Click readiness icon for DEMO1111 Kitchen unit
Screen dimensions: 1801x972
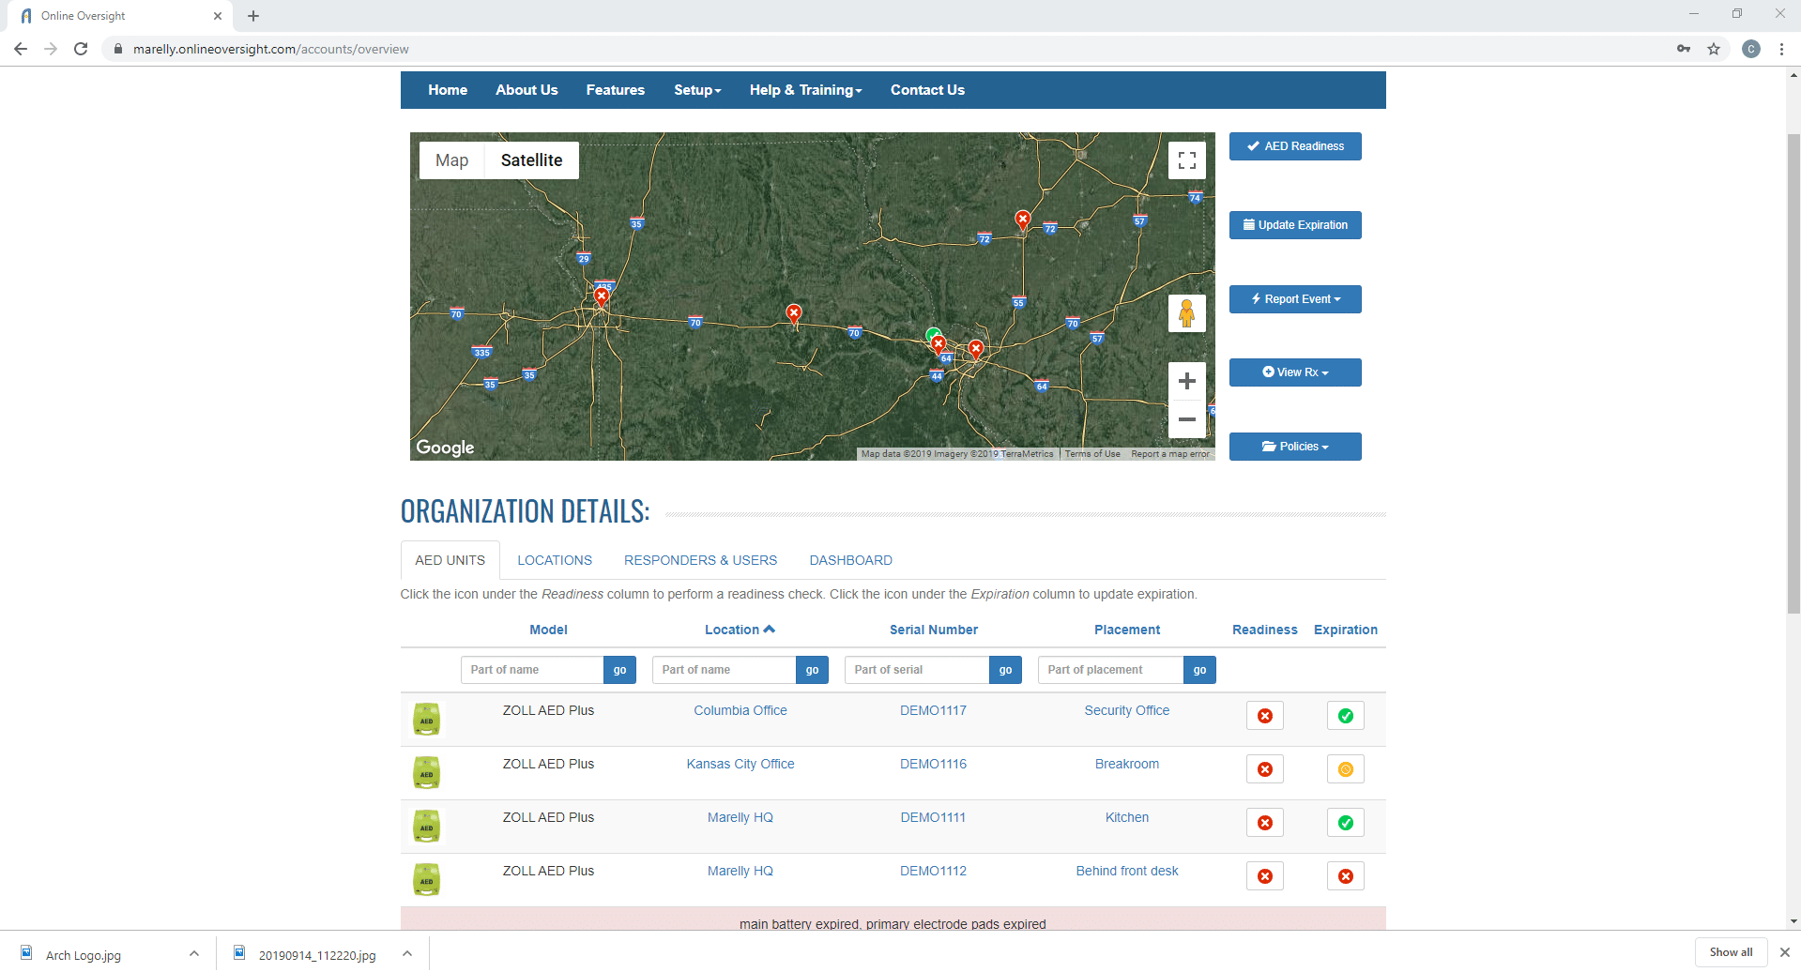point(1264,823)
